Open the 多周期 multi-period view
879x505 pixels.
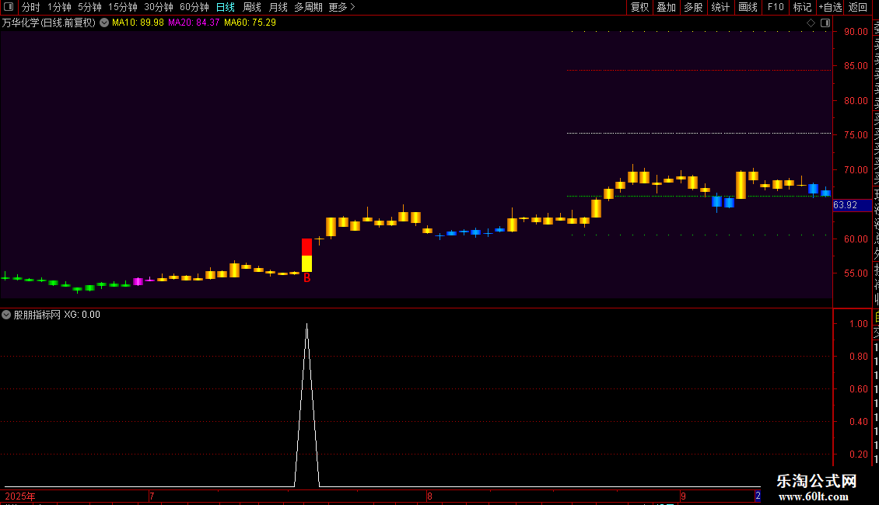tap(308, 7)
